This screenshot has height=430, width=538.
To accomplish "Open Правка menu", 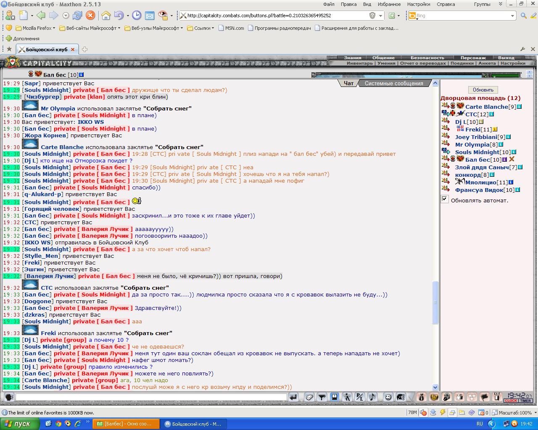I will coord(348,4).
